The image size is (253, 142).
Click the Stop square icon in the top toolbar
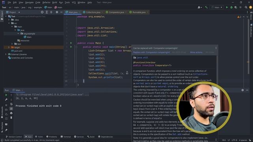pyautogui.click(x=240, y=7)
